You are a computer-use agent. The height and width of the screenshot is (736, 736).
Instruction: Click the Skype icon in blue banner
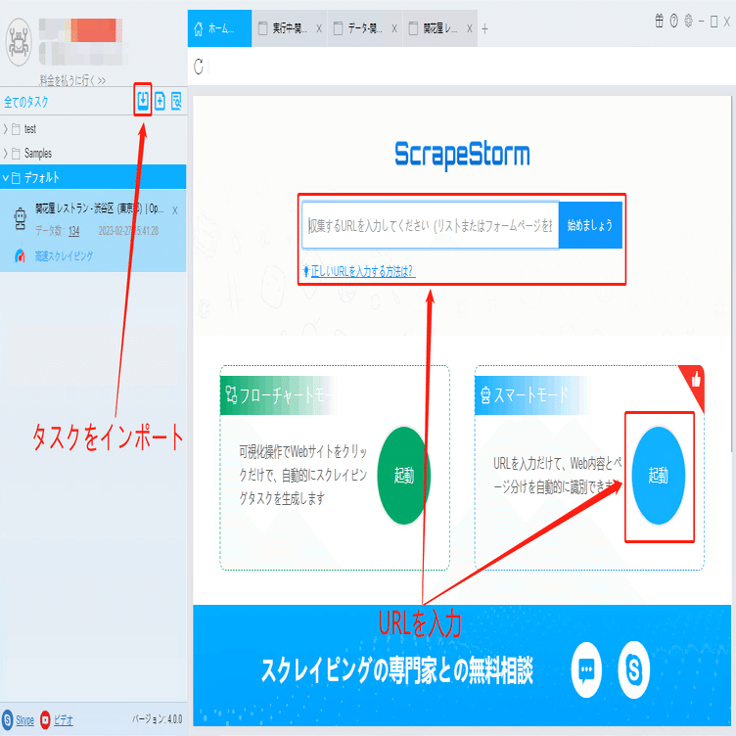pos(634,669)
